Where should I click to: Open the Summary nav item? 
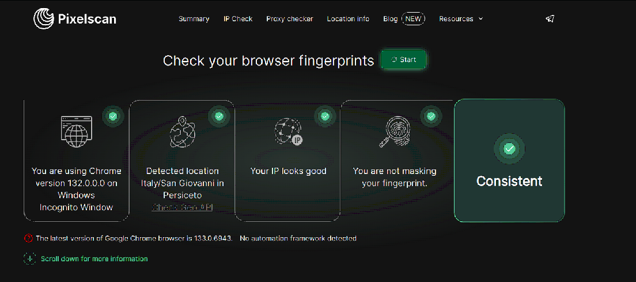tap(194, 19)
